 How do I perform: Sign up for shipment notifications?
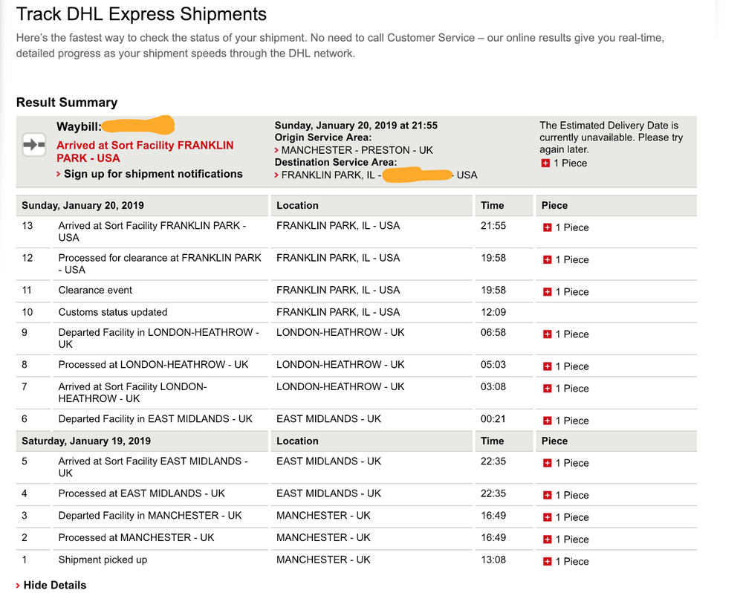coord(153,174)
